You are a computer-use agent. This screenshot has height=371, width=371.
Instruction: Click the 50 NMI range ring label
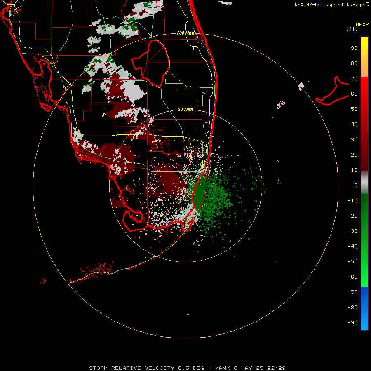click(x=185, y=109)
